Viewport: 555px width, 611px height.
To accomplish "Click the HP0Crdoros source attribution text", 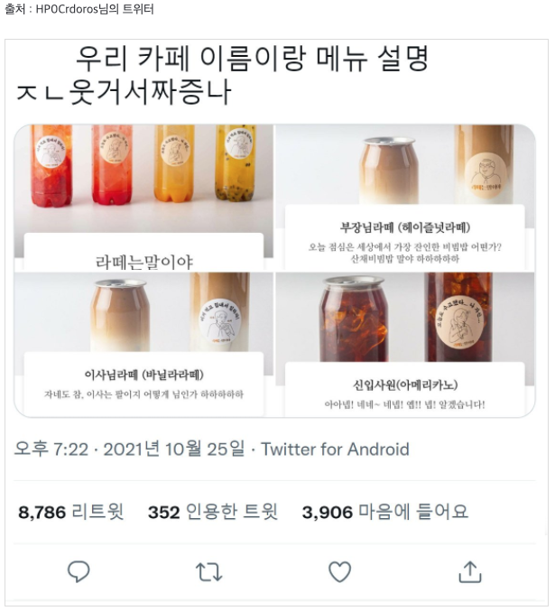I will (79, 8).
